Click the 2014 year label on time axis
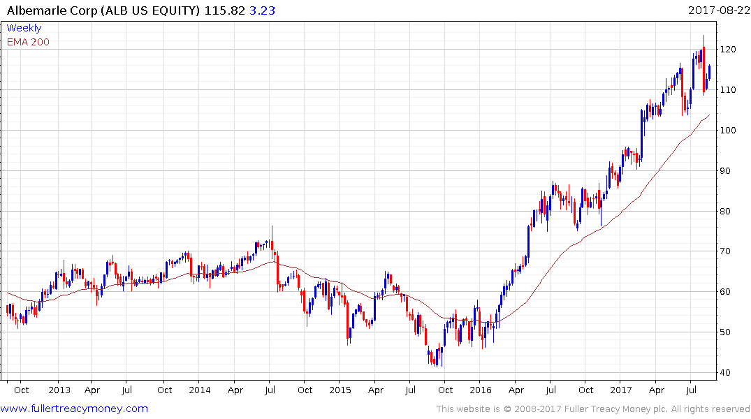Screen dimensions: 751x419 [x=200, y=390]
